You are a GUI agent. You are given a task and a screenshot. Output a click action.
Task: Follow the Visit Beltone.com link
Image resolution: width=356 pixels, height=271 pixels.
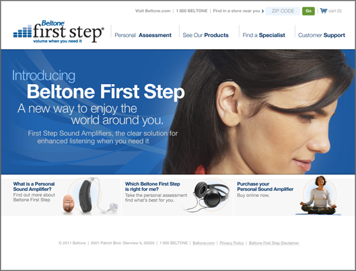coord(153,11)
